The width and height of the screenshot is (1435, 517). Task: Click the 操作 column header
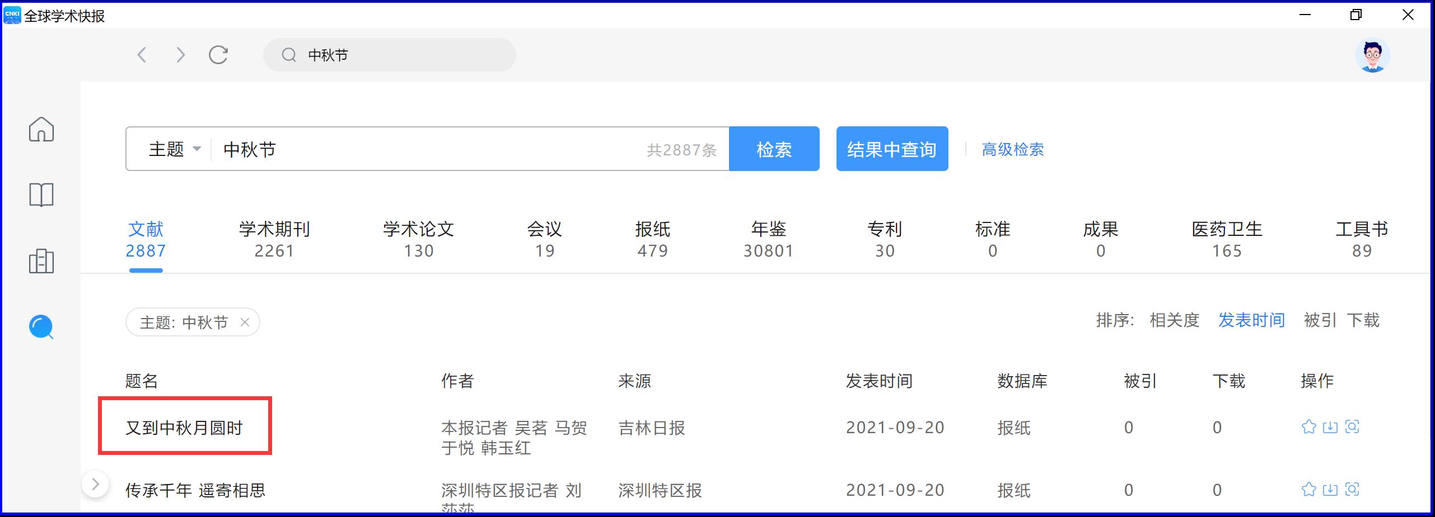click(x=1317, y=381)
